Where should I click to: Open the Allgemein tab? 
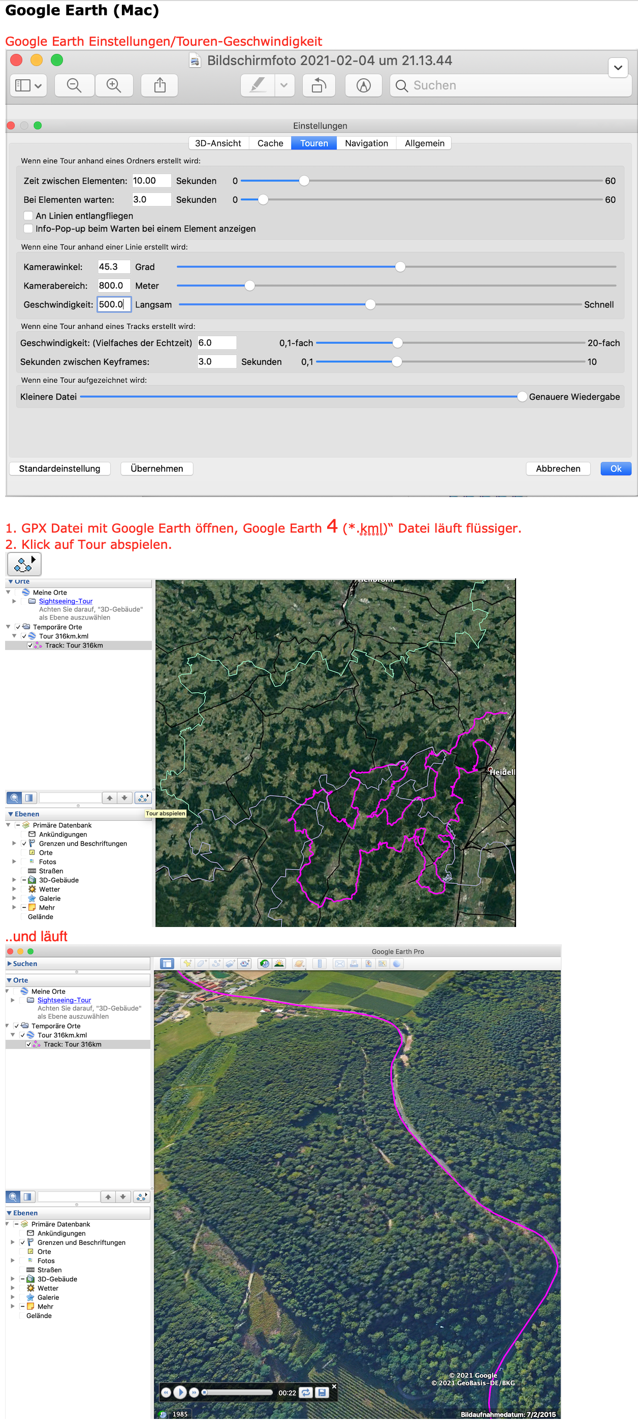(x=425, y=143)
